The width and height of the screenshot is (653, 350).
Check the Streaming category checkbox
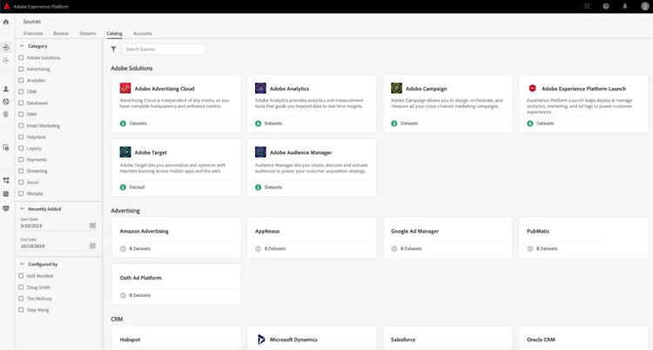tap(21, 171)
